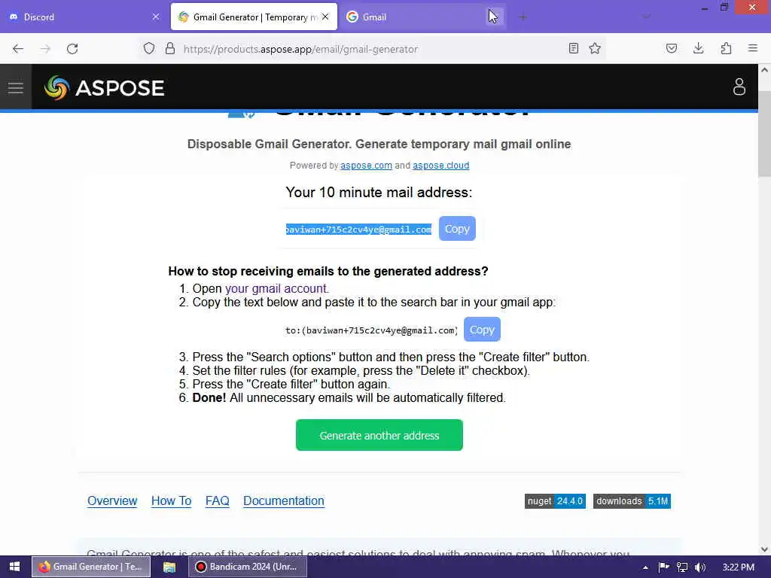Click the browser forward arrow
This screenshot has width=771, height=578.
coord(45,49)
